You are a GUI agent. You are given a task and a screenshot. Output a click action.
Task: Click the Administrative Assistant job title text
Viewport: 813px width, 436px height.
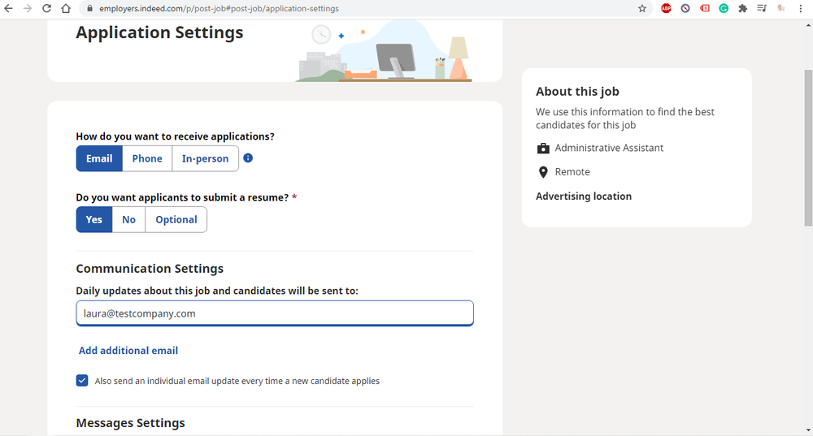(609, 148)
